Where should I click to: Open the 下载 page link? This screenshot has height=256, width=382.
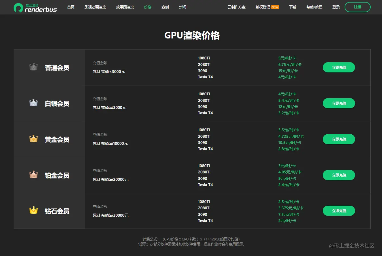(x=292, y=7)
